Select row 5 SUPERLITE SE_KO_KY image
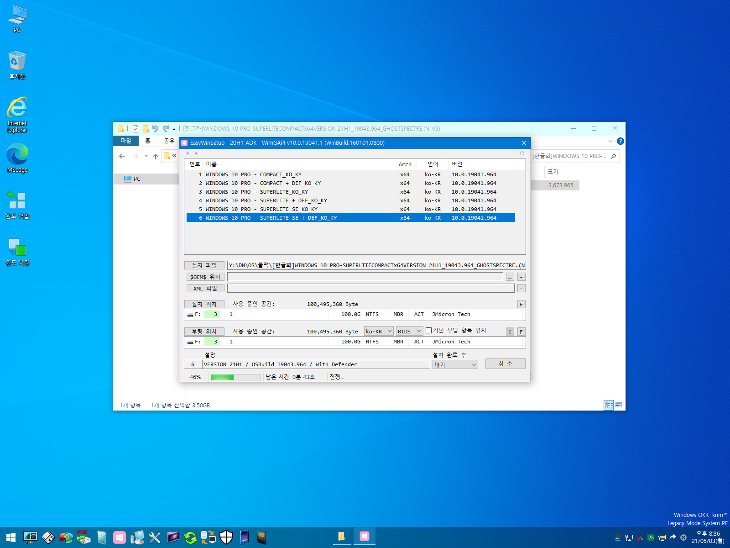The height and width of the screenshot is (548, 730). click(x=350, y=209)
